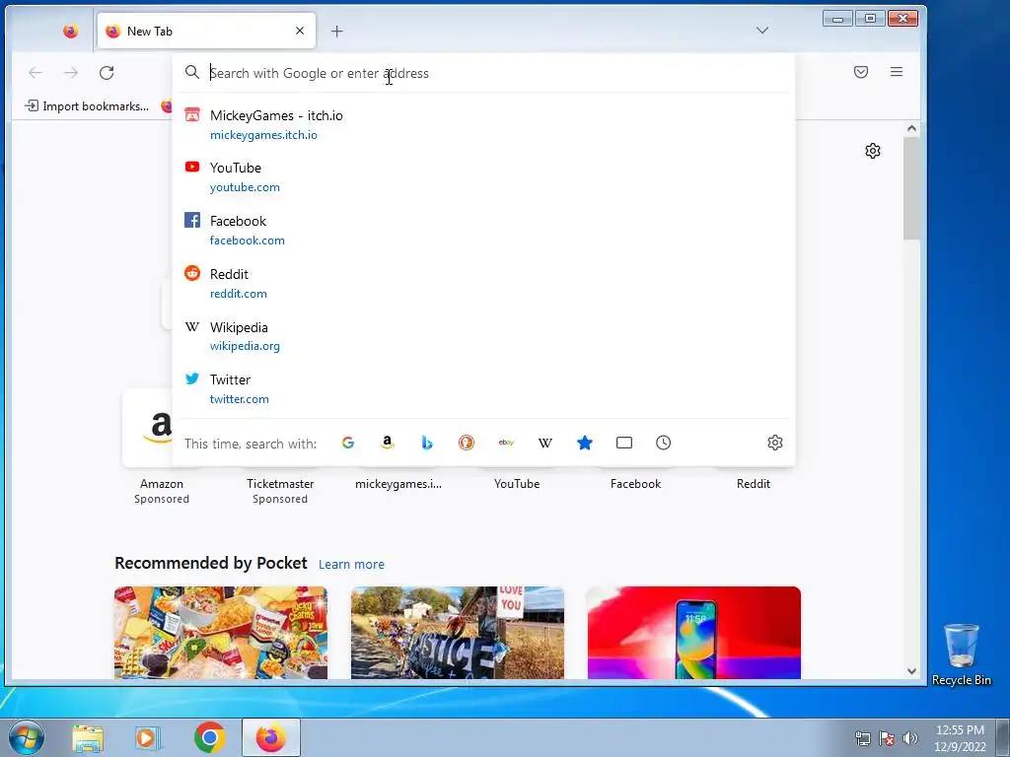This screenshot has height=757, width=1010.
Task: Open Wikipedia suggestion in dropdown
Action: tap(483, 336)
